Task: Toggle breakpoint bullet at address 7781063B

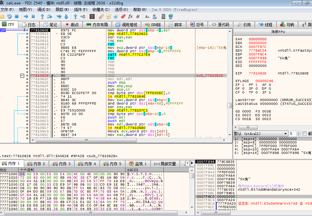Action: [x=27, y=96]
